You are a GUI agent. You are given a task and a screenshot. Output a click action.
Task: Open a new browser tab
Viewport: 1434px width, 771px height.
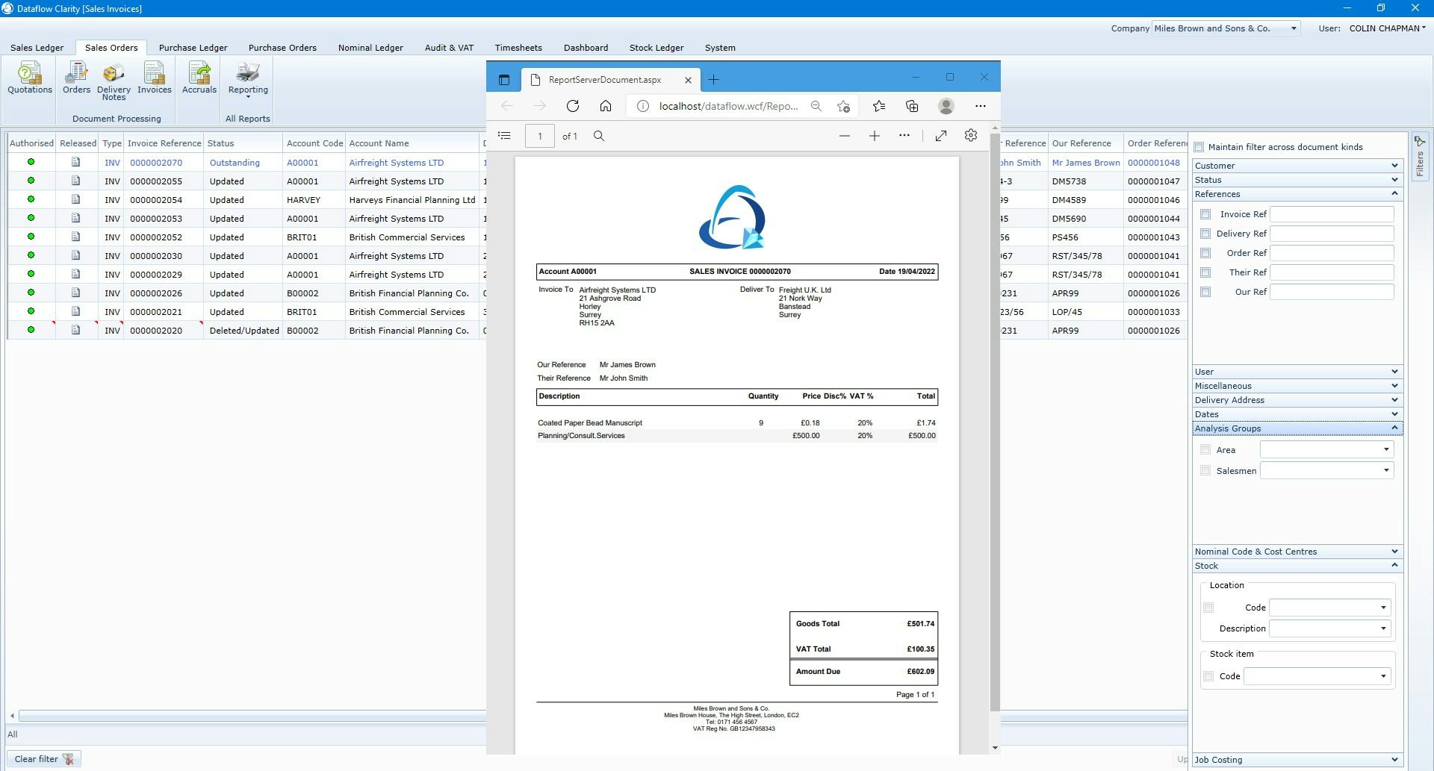point(713,80)
